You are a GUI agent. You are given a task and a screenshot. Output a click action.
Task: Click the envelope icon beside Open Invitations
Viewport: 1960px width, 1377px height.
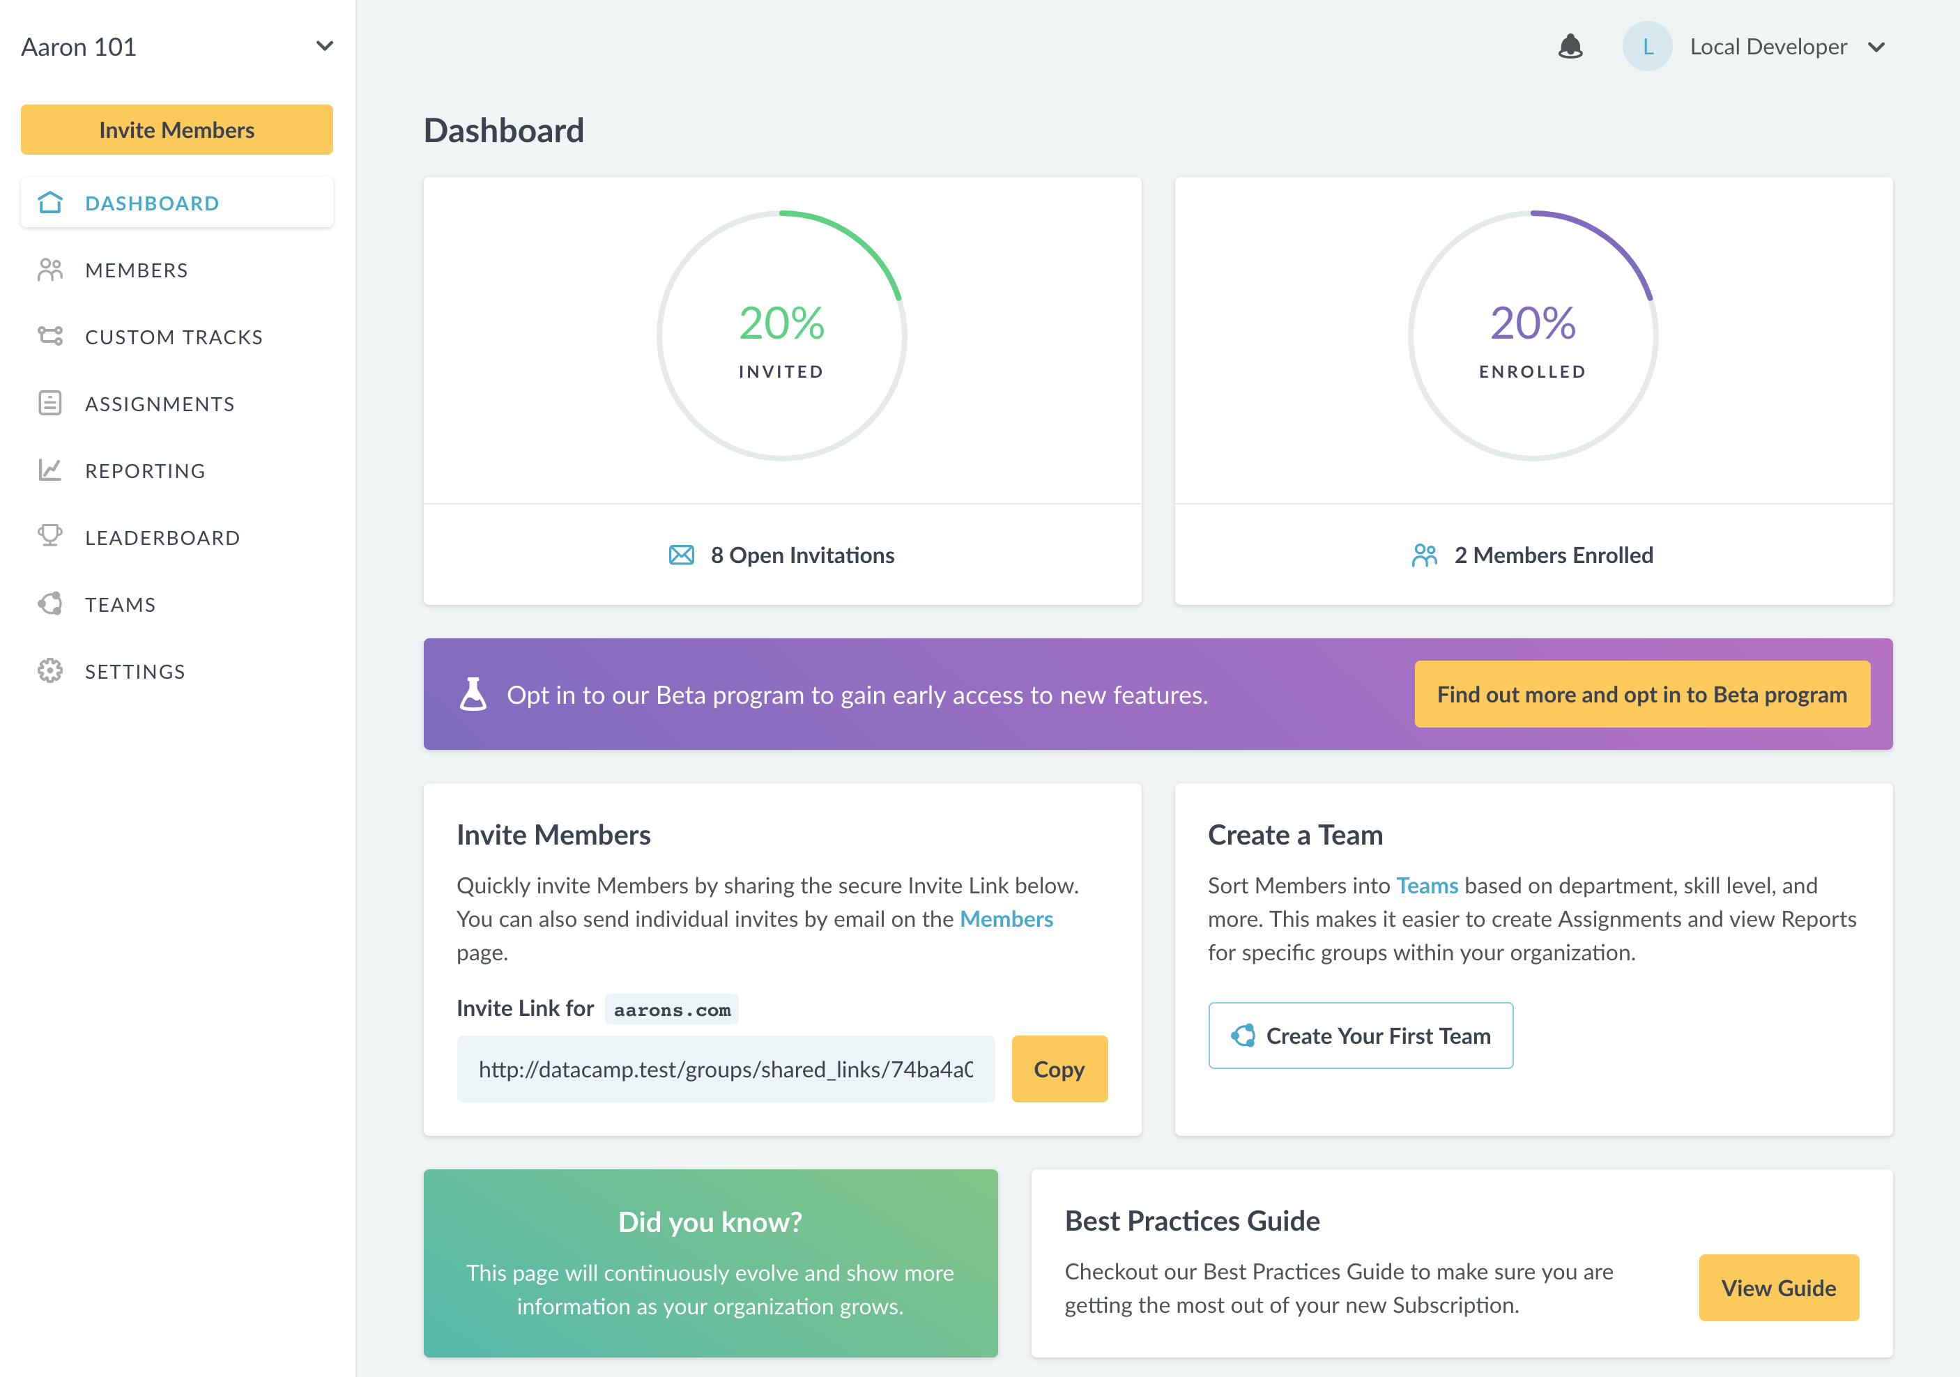point(681,555)
